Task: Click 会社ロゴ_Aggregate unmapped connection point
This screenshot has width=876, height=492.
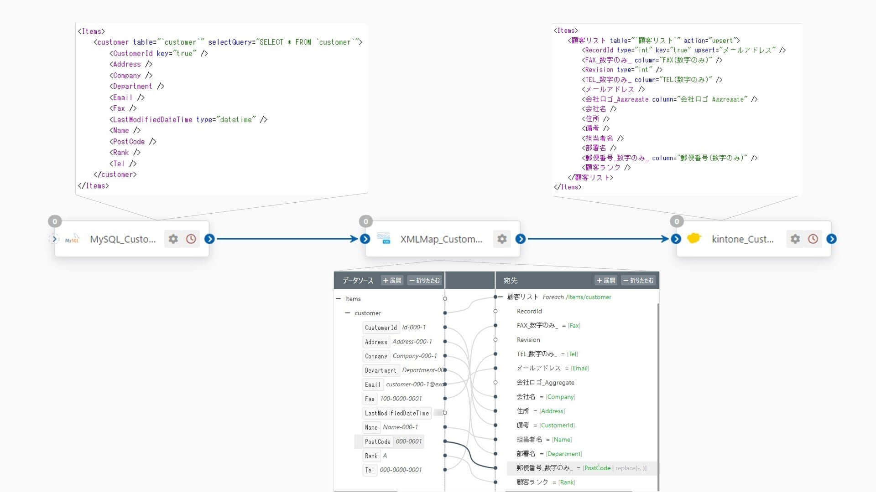Action: [x=495, y=383]
